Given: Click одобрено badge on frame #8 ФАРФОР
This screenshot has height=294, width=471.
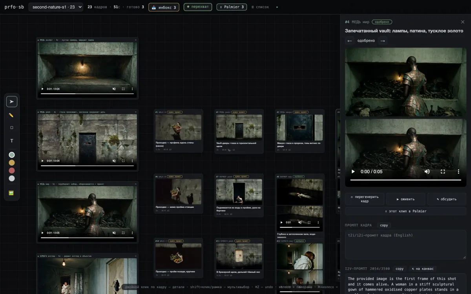Looking at the screenshot, I should coord(299,177).
